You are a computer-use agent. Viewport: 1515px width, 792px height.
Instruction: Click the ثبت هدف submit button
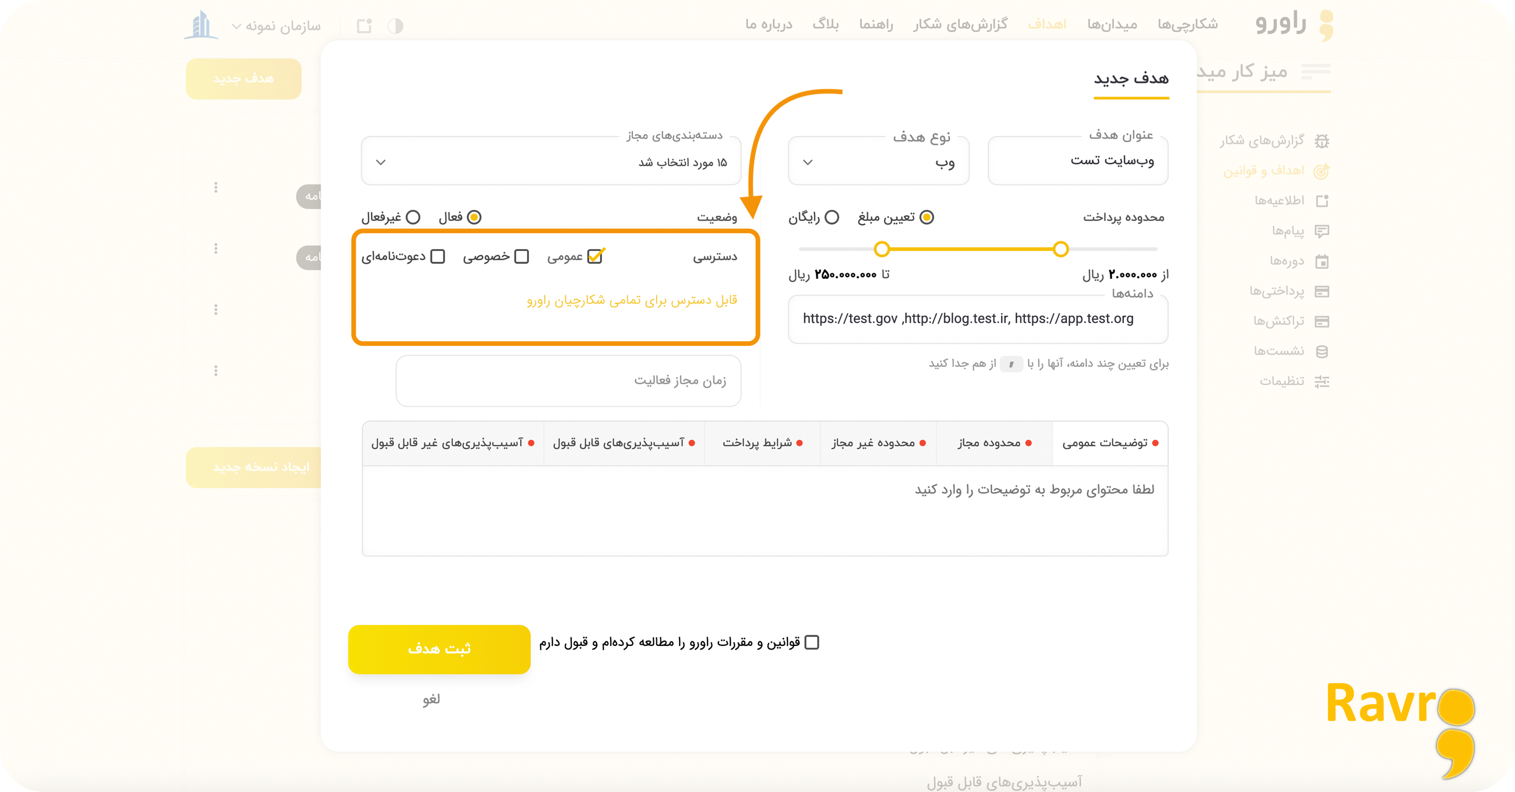(439, 649)
